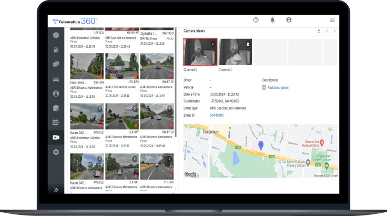
Task: Go to next camera view arrow
Action: pyautogui.click(x=334, y=31)
